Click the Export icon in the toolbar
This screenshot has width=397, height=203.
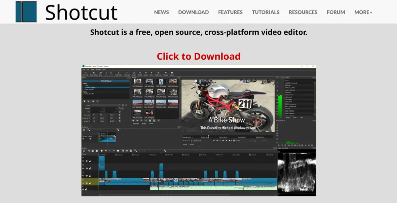coord(171,73)
